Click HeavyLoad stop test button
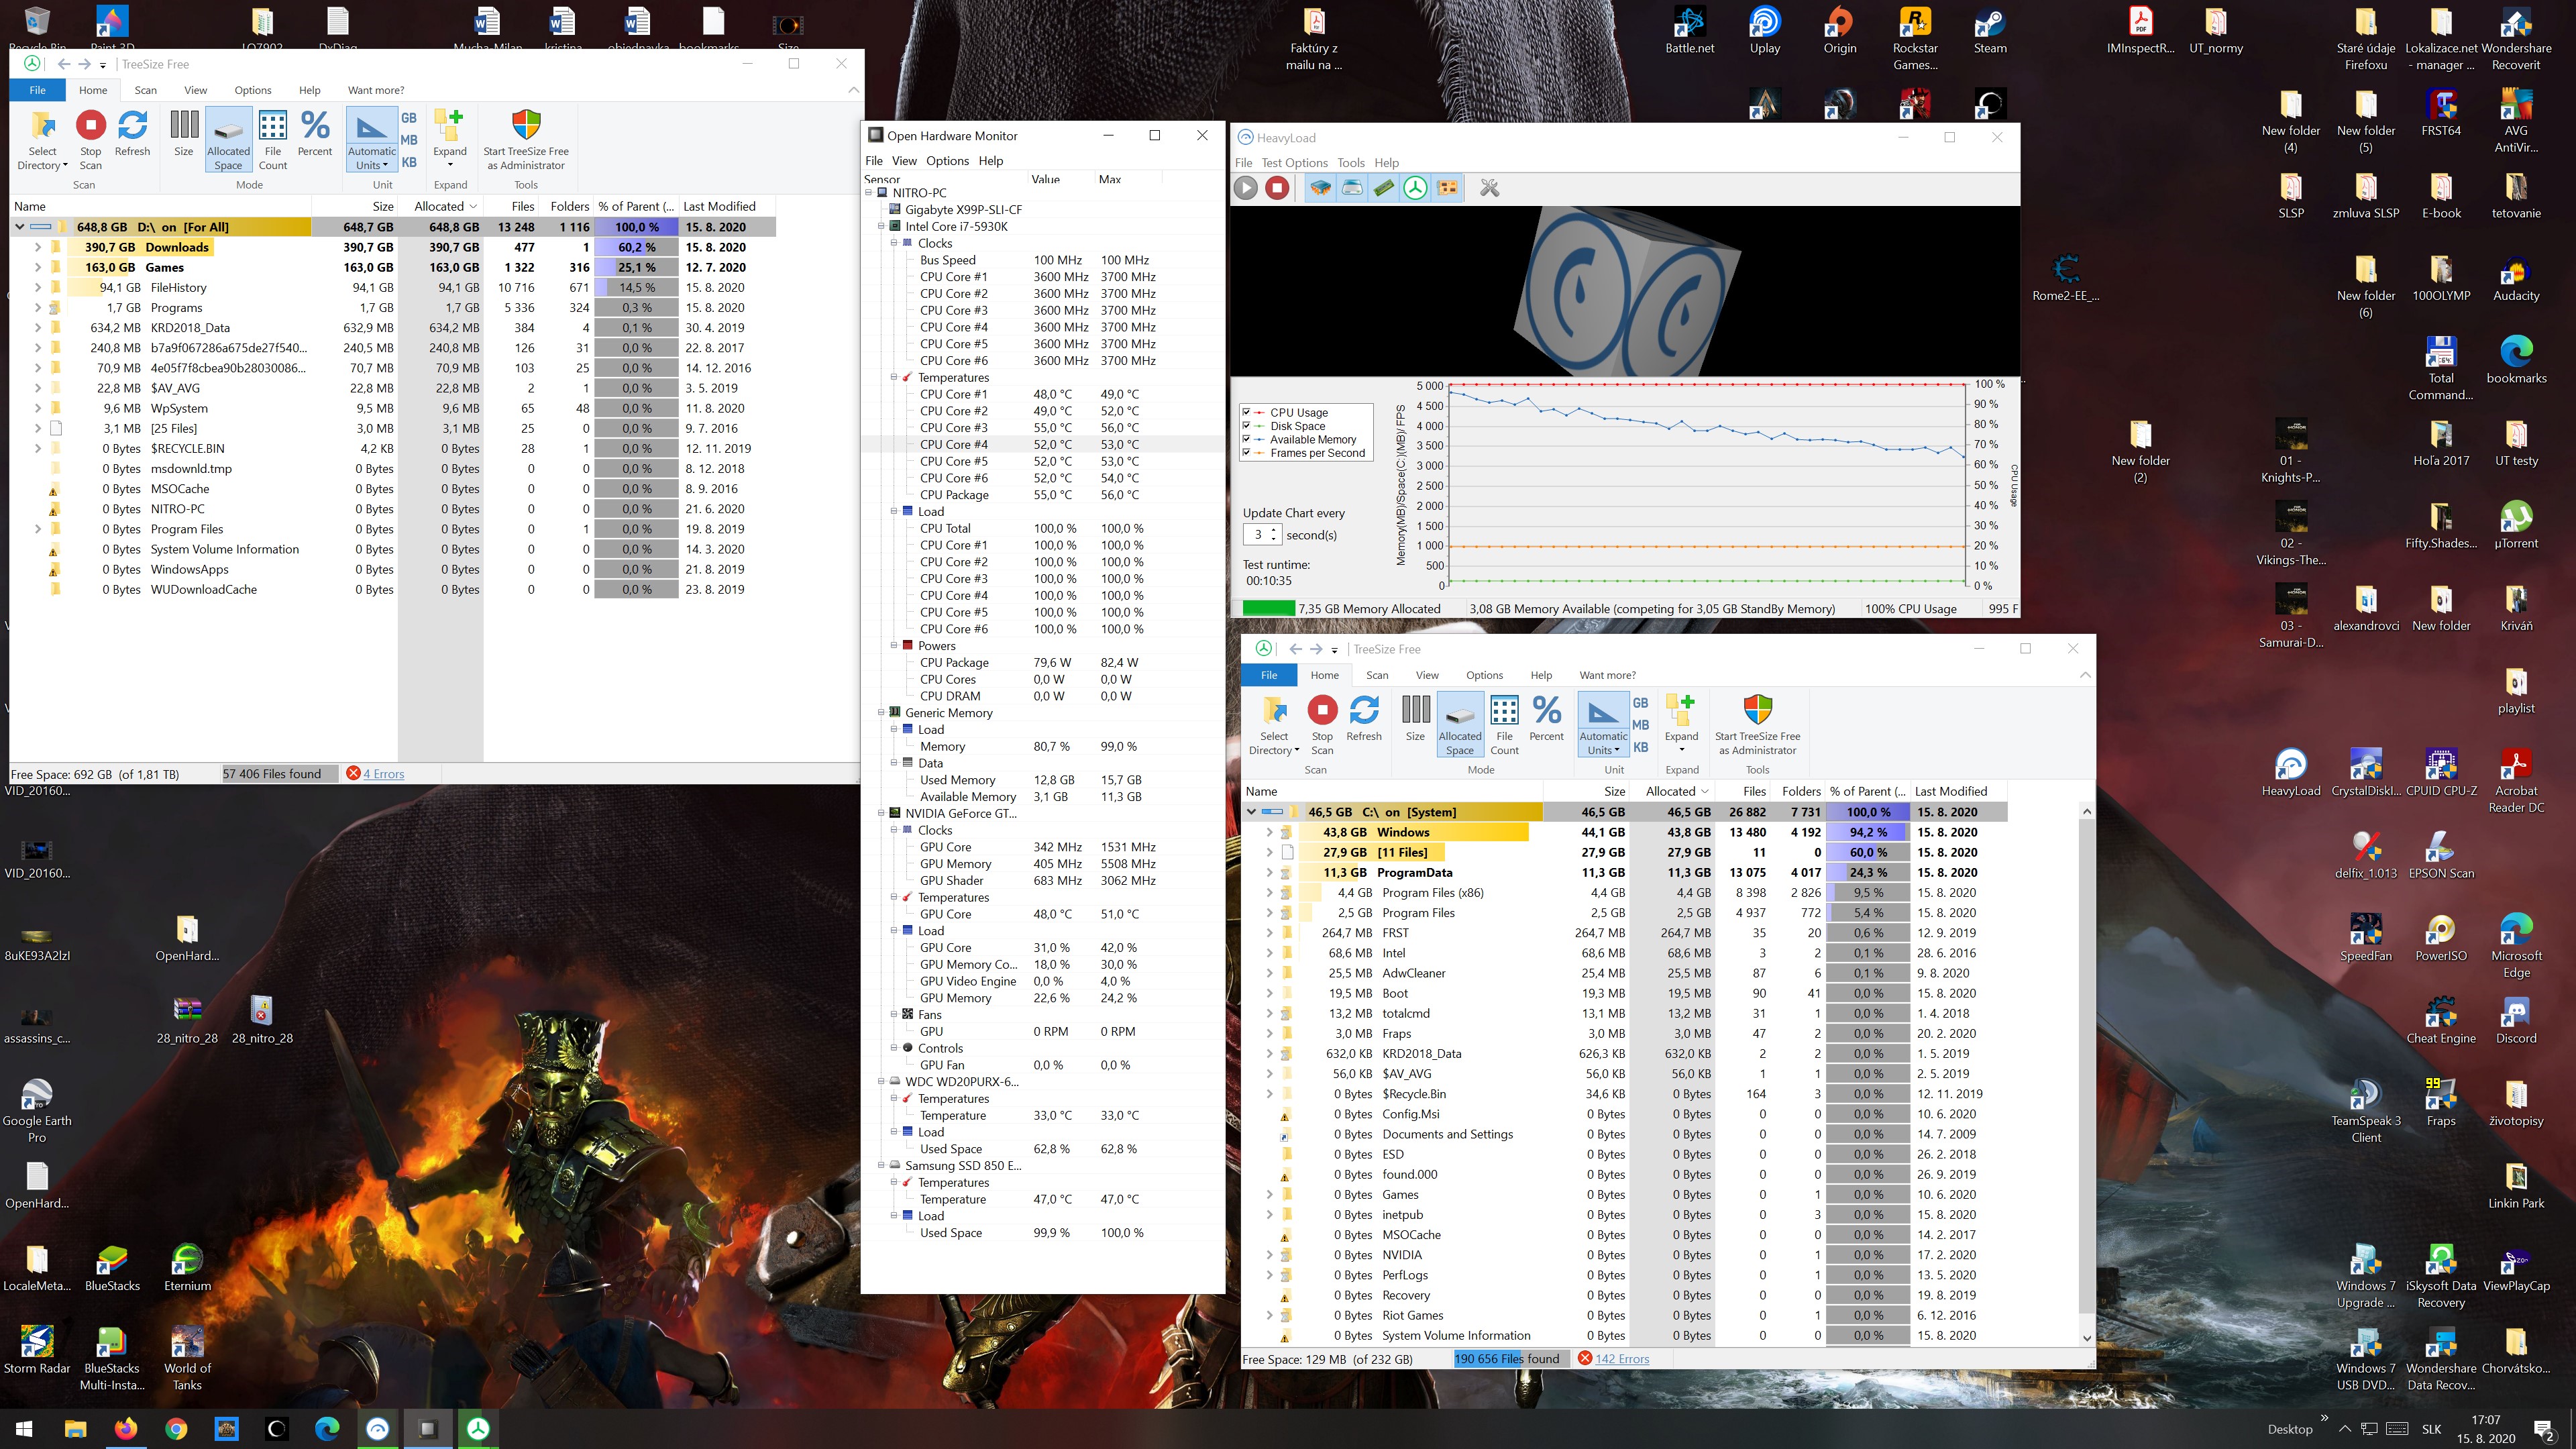Image resolution: width=2576 pixels, height=1449 pixels. tap(1277, 188)
